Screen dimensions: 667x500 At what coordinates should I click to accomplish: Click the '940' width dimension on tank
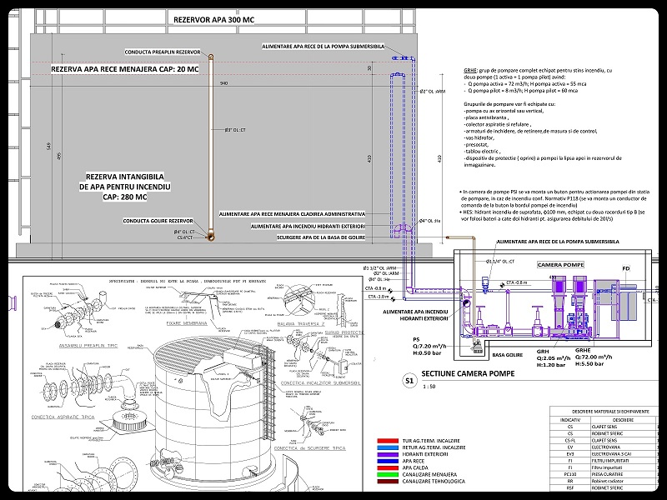tap(223, 83)
